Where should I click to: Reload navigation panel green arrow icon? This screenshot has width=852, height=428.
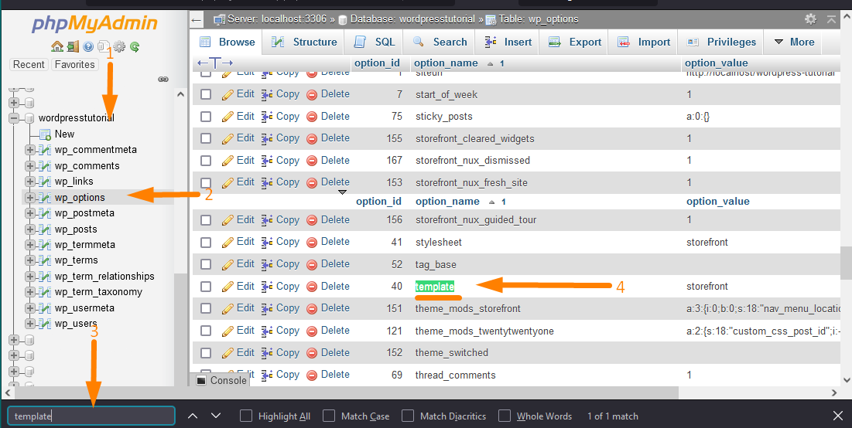(135, 46)
